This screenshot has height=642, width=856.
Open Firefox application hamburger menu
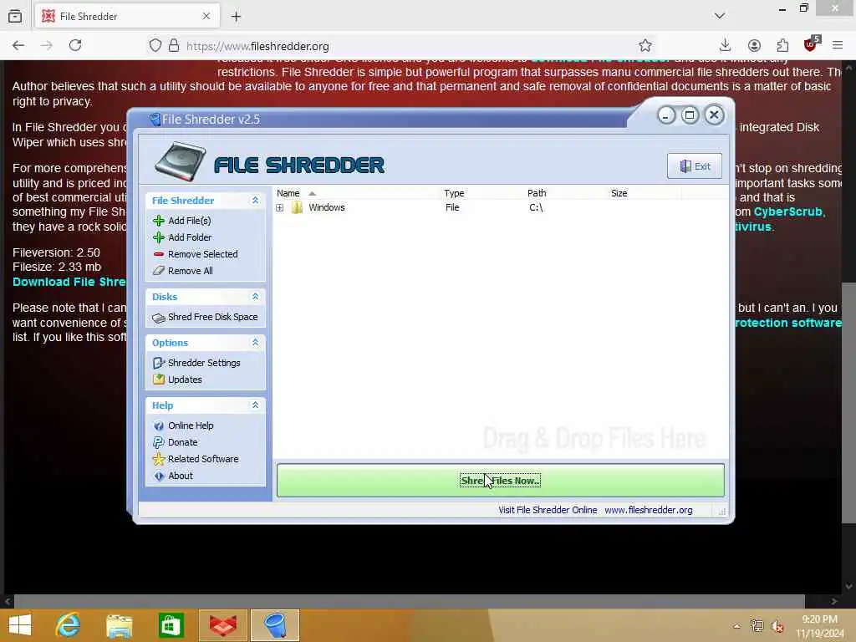click(x=838, y=45)
